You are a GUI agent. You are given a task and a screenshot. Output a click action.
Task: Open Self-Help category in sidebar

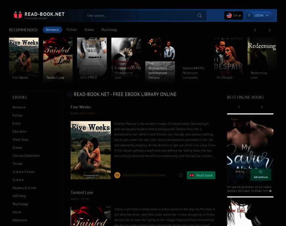[x=19, y=196]
